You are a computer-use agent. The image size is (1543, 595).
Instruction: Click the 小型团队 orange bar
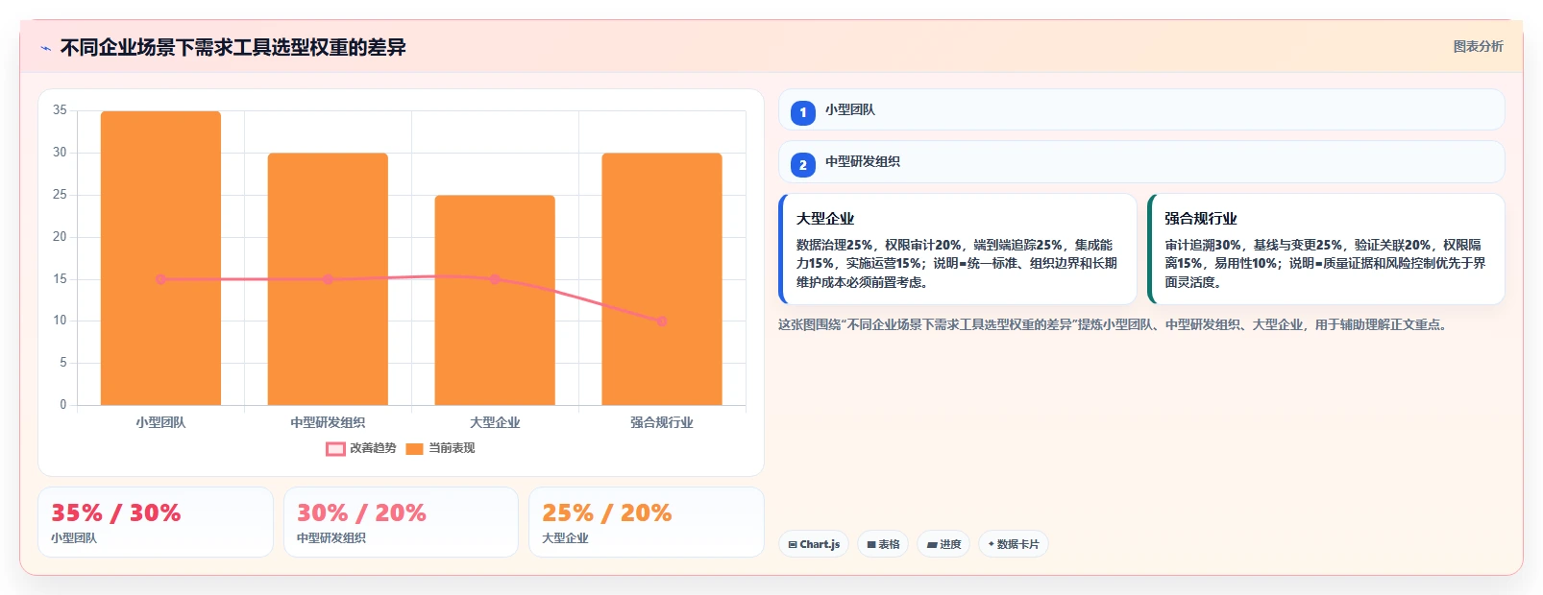(160, 258)
